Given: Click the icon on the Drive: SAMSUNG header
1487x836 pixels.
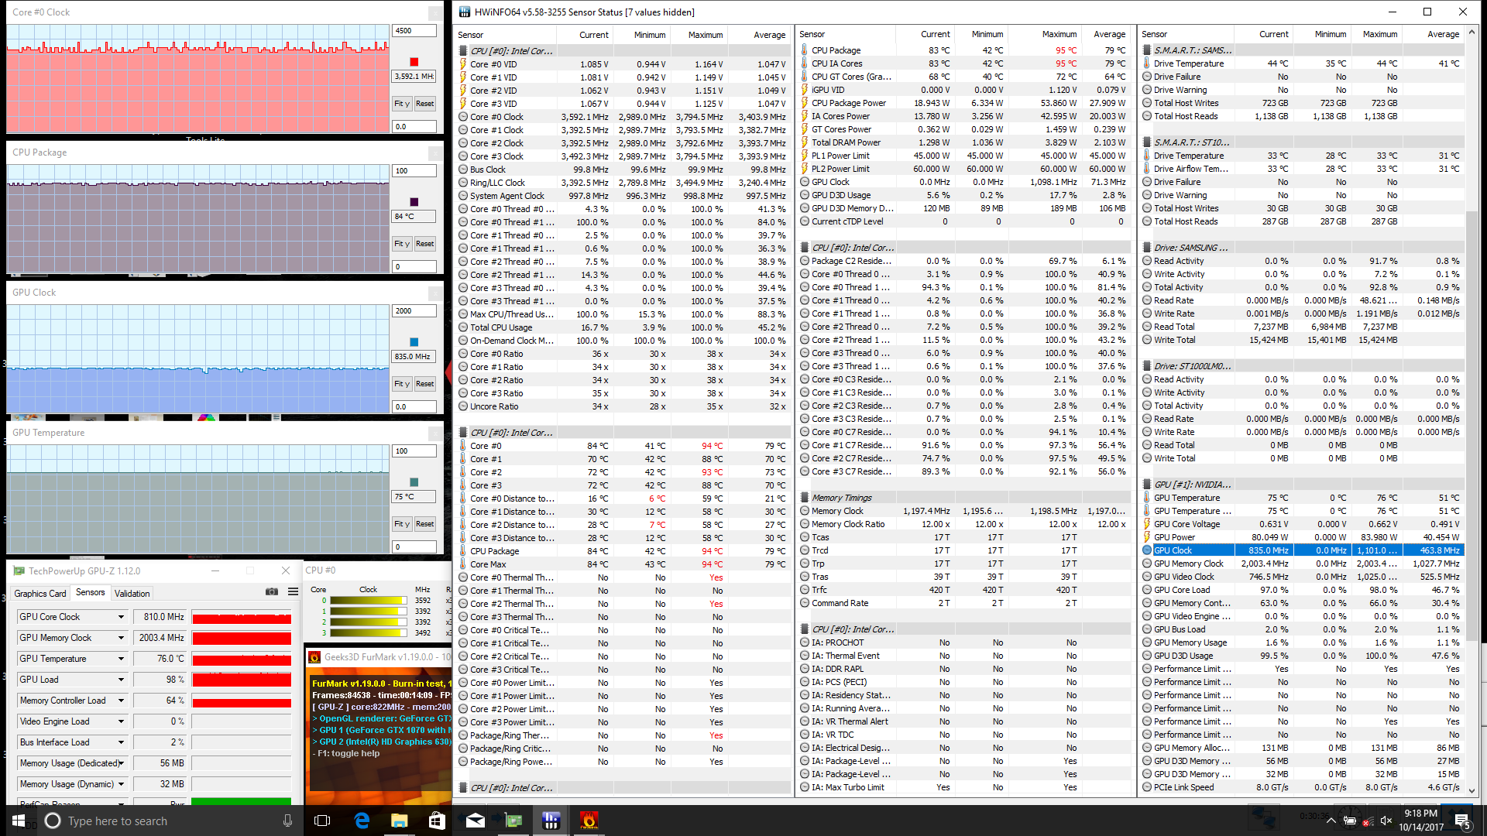Looking at the screenshot, I should tap(1147, 248).
